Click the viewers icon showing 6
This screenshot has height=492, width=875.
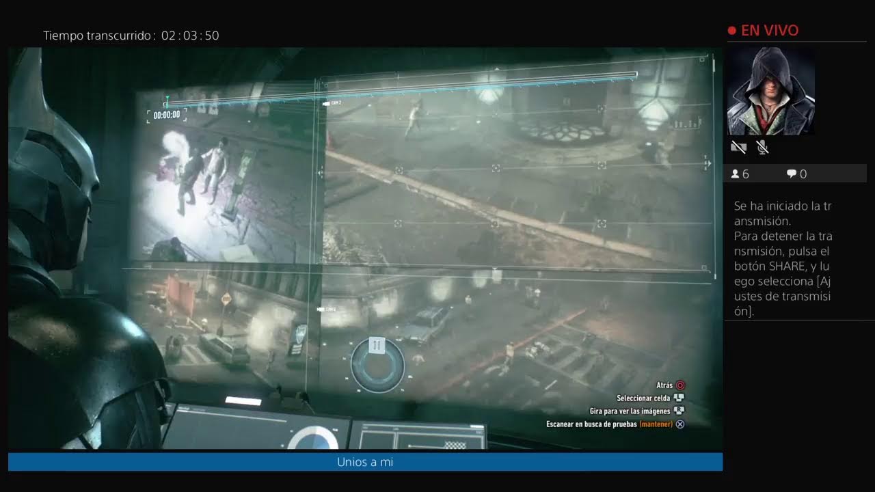[x=736, y=174]
